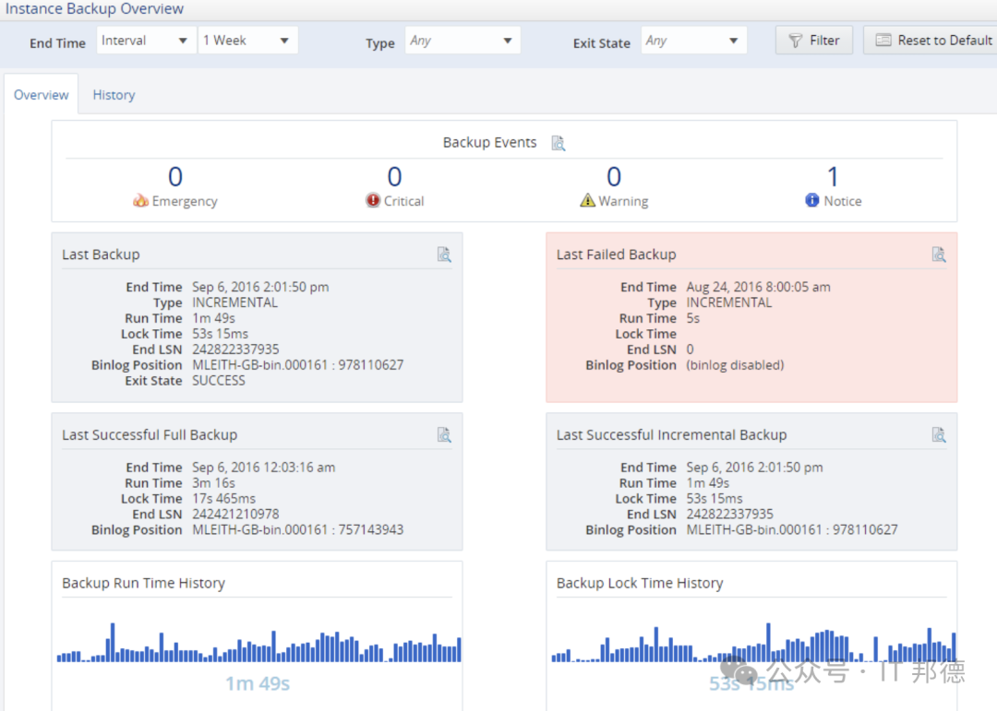Screen dimensions: 997x711
Task: Click Last Backup end time Sep 6, 2016 2:01:50 pm
Action: coord(260,287)
